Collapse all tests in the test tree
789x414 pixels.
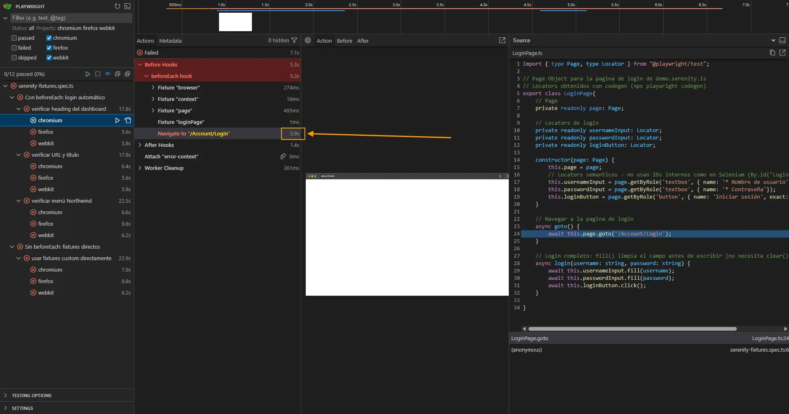click(x=118, y=74)
